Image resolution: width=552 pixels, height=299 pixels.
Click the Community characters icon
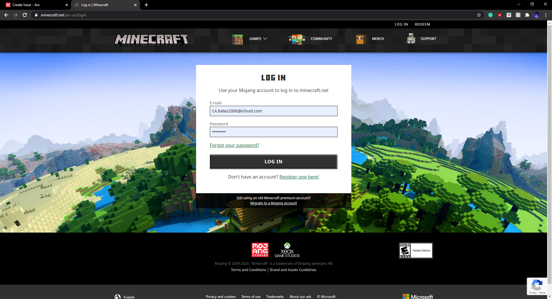[x=297, y=39]
